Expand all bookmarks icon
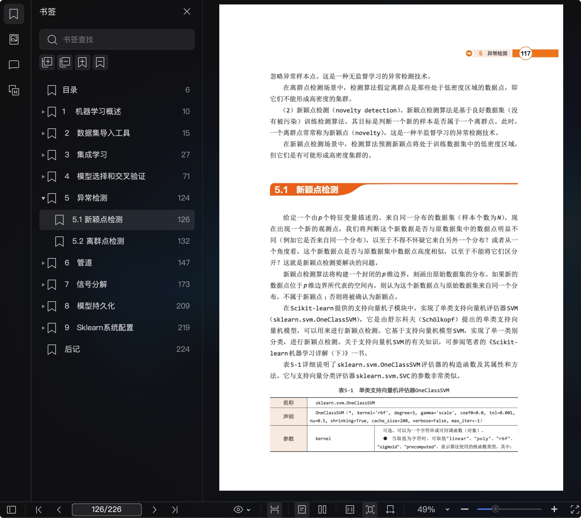 click(47, 62)
